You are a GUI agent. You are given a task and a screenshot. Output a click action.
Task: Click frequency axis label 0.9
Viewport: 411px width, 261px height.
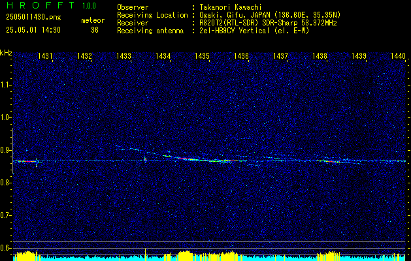pos(5,150)
